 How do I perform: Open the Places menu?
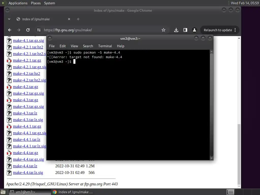[x=36, y=3]
